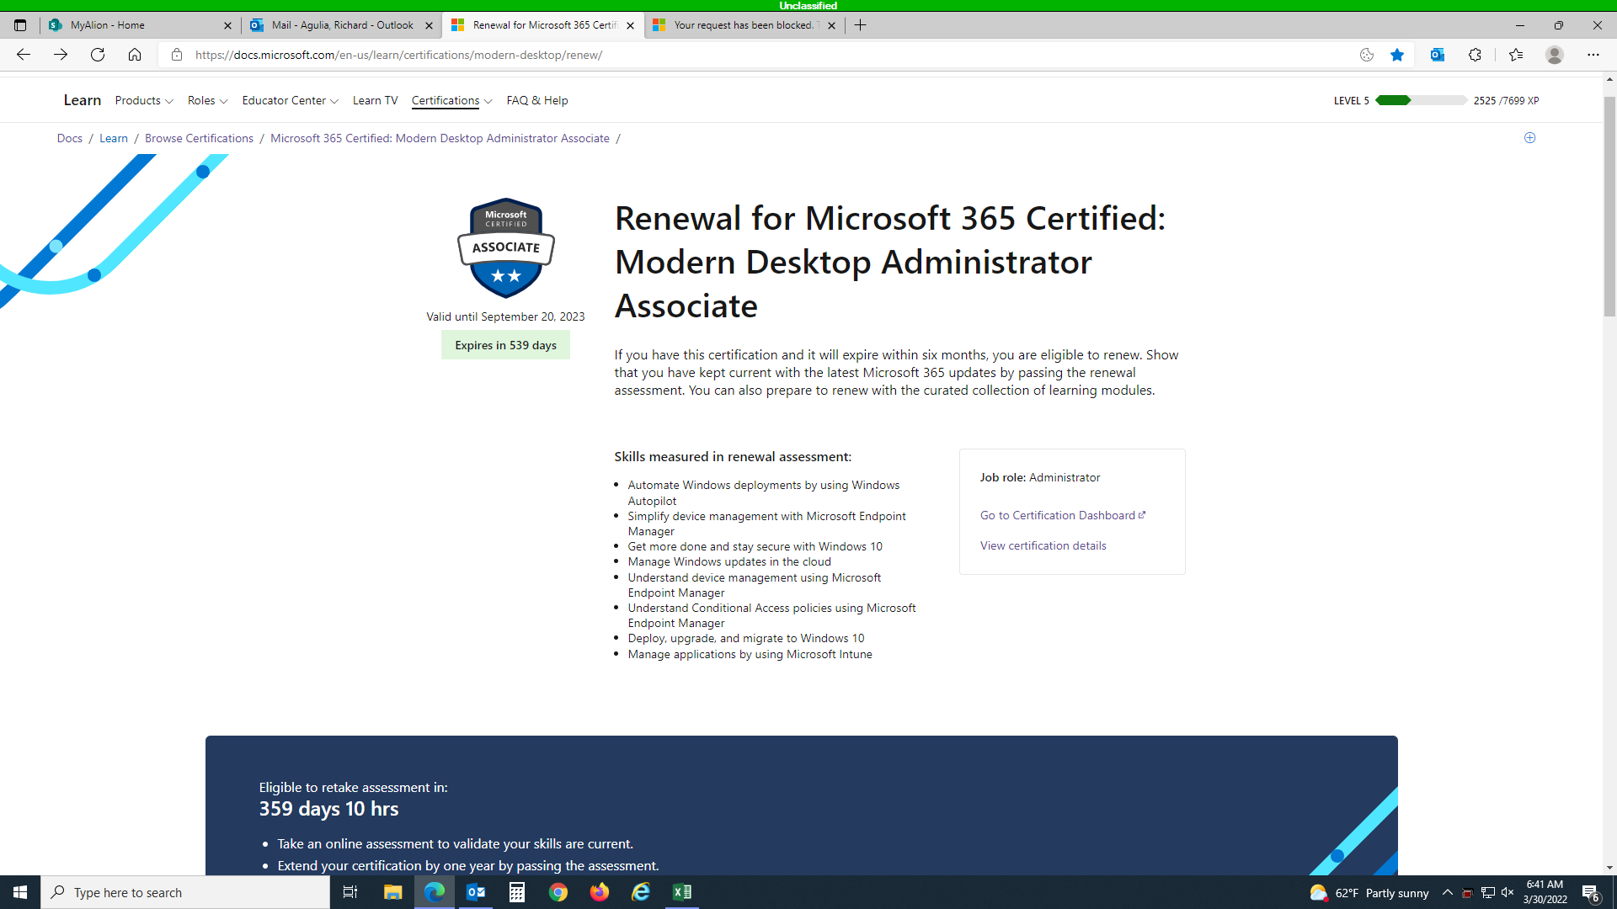Open the Certifications dropdown menu

click(451, 100)
